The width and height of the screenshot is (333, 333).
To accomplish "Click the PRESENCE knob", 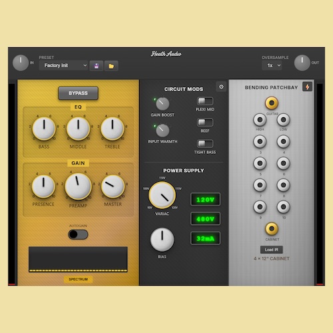I will point(43,186).
